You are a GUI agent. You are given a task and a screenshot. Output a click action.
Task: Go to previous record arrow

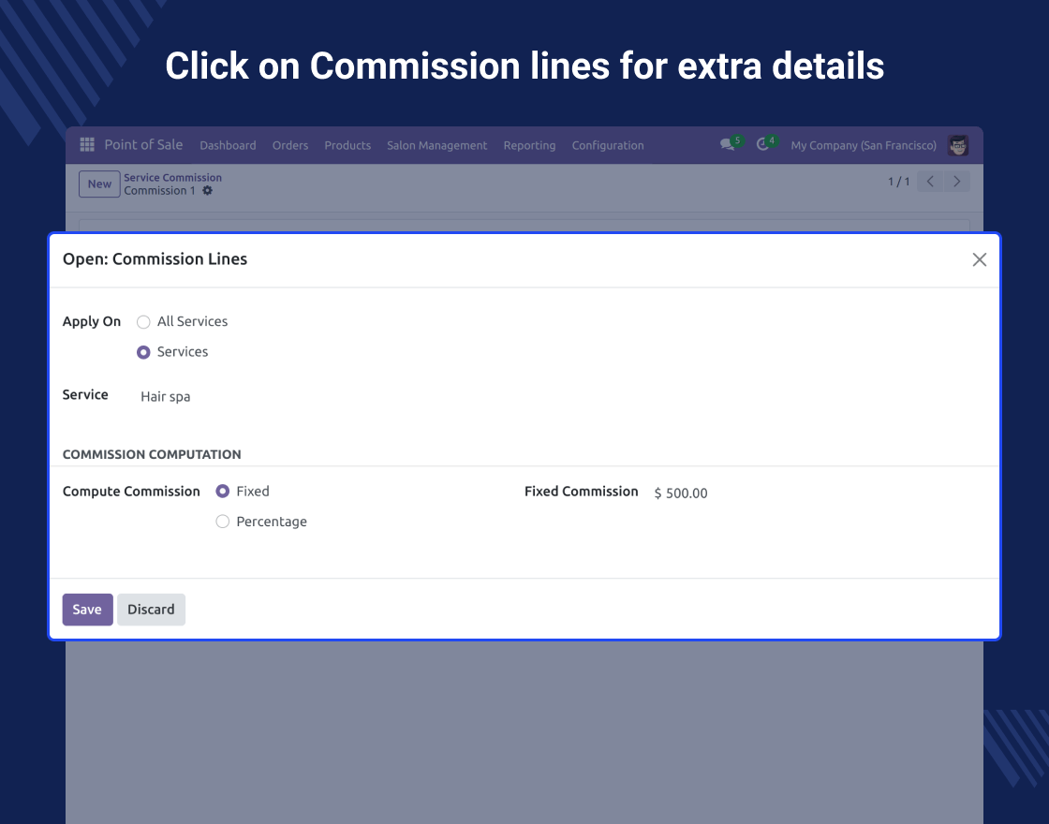(x=930, y=182)
